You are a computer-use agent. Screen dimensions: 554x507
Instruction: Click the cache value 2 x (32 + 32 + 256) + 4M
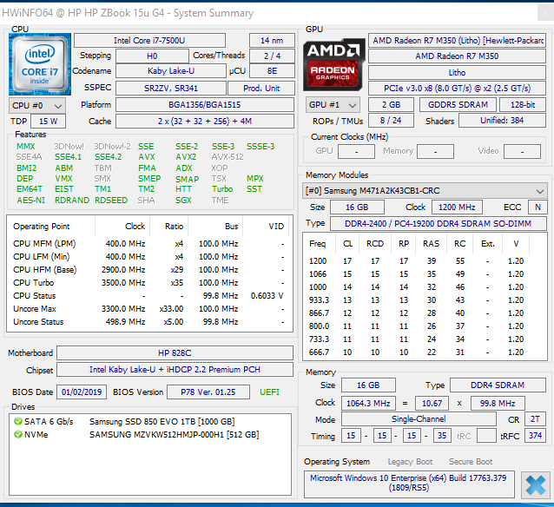click(x=205, y=122)
